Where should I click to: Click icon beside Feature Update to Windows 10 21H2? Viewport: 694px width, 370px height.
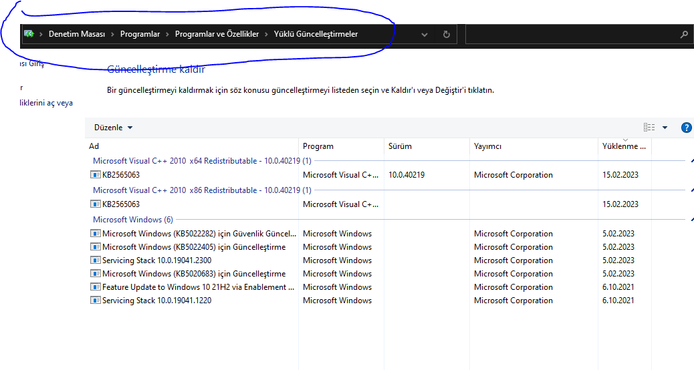click(95, 287)
